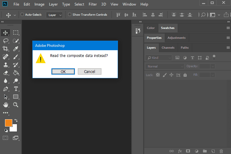Viewport: 231px width, 154px height.
Task: Open the blend mode Normal dropdown
Action: pos(165,66)
